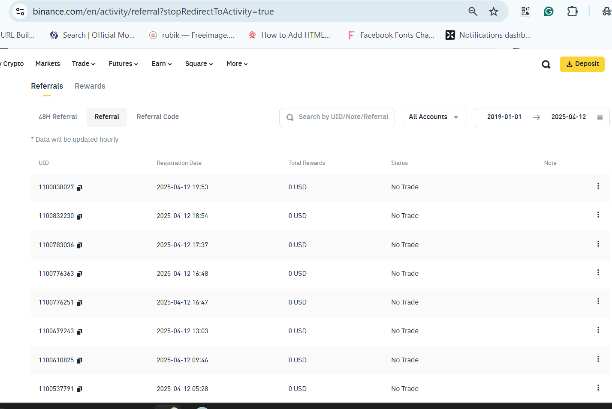
Task: Open options menu for row 1100776251
Action: (598, 301)
